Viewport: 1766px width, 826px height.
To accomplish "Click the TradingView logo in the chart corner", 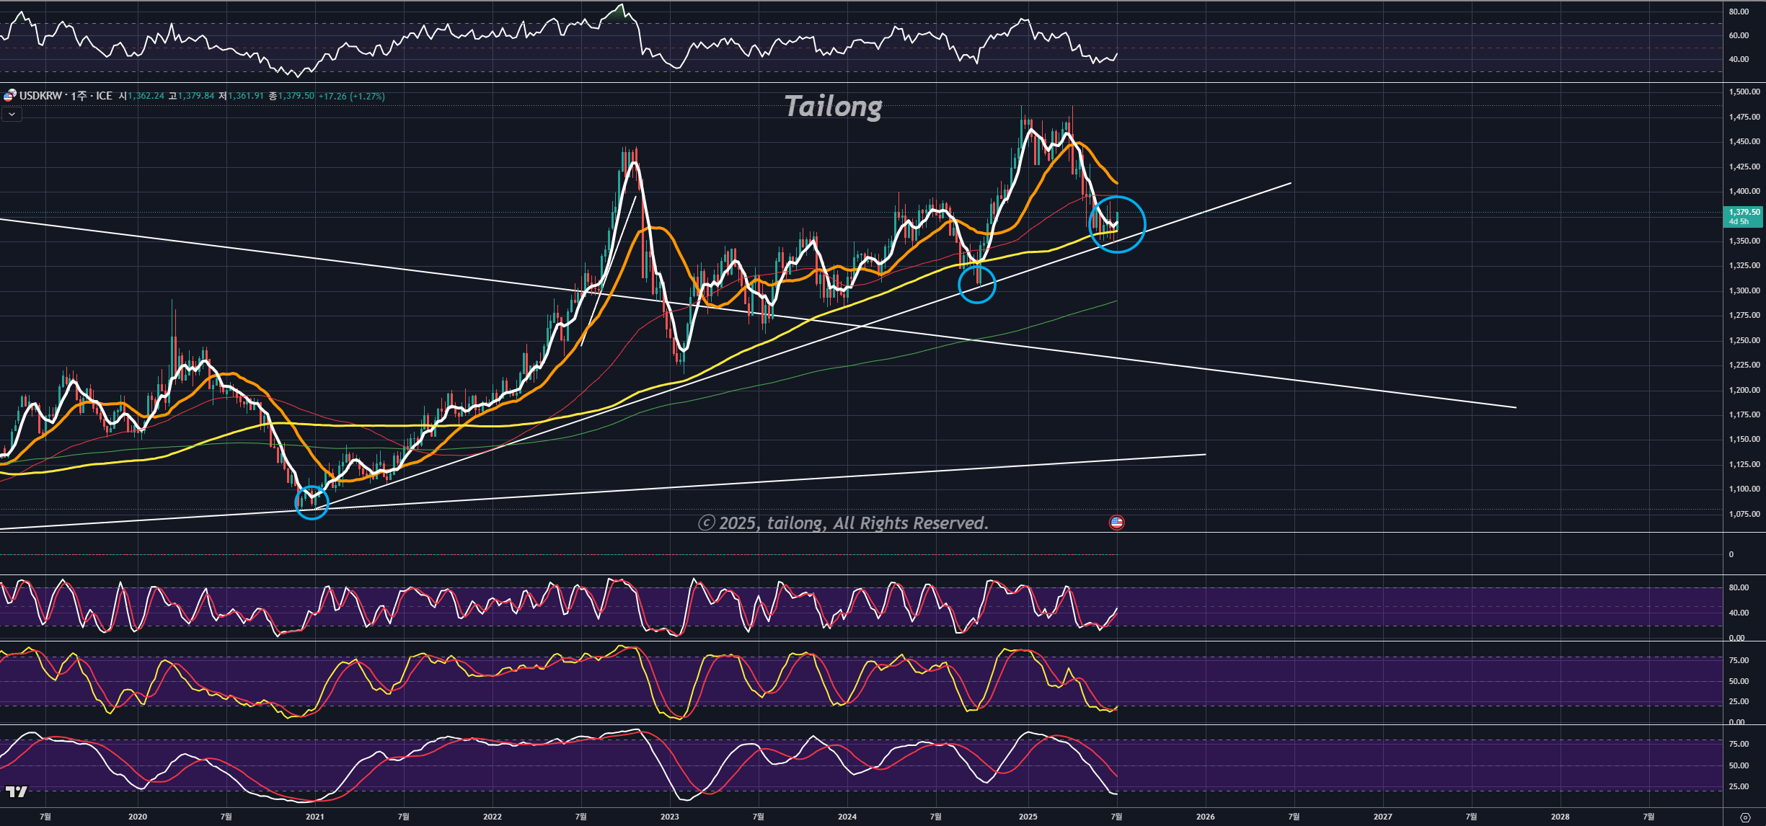I will click(16, 792).
